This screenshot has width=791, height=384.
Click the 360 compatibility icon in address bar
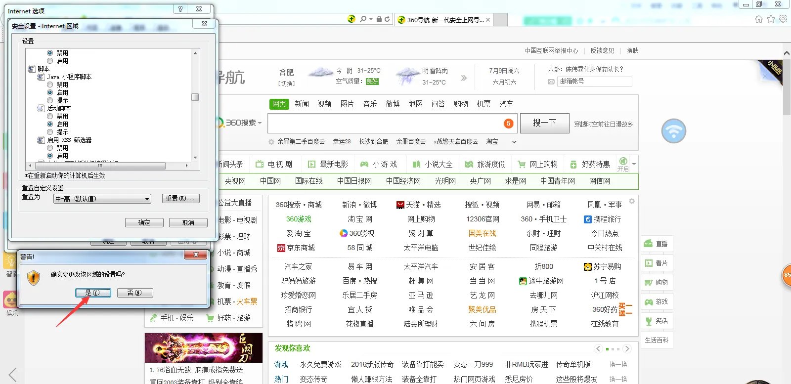pos(352,19)
